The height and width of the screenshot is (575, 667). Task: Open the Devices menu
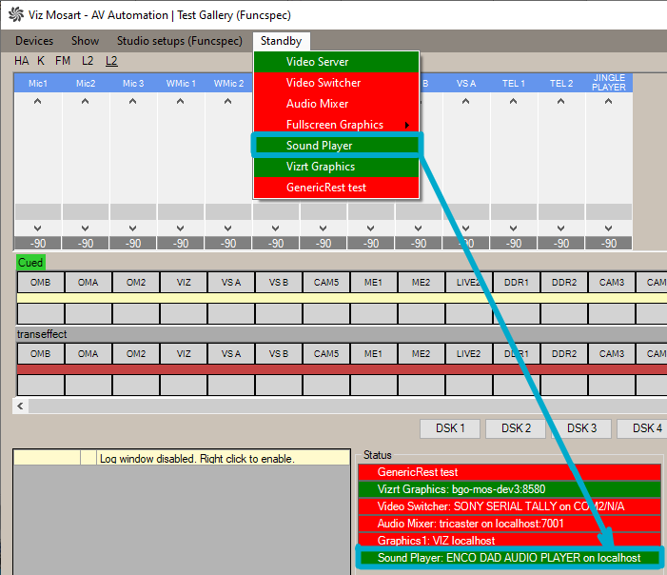point(34,41)
